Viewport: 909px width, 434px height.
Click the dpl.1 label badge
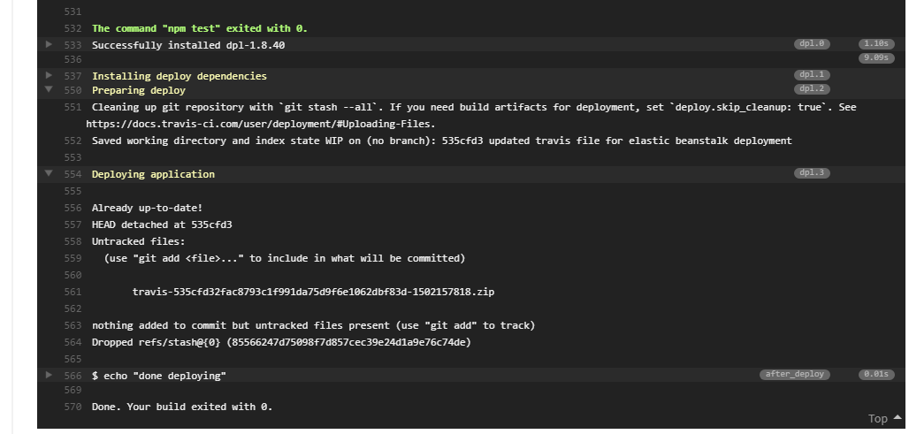point(812,75)
